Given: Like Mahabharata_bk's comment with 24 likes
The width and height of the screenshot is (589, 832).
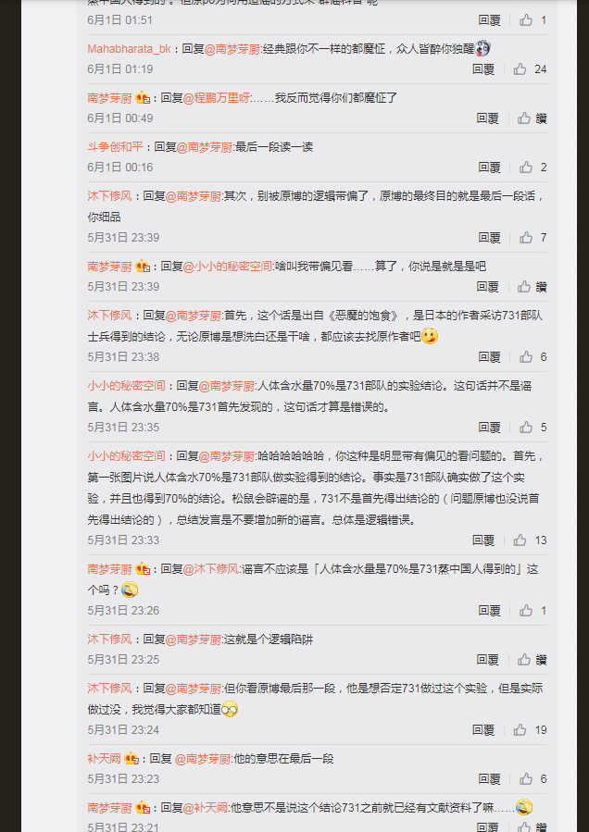Looking at the screenshot, I should point(520,69).
